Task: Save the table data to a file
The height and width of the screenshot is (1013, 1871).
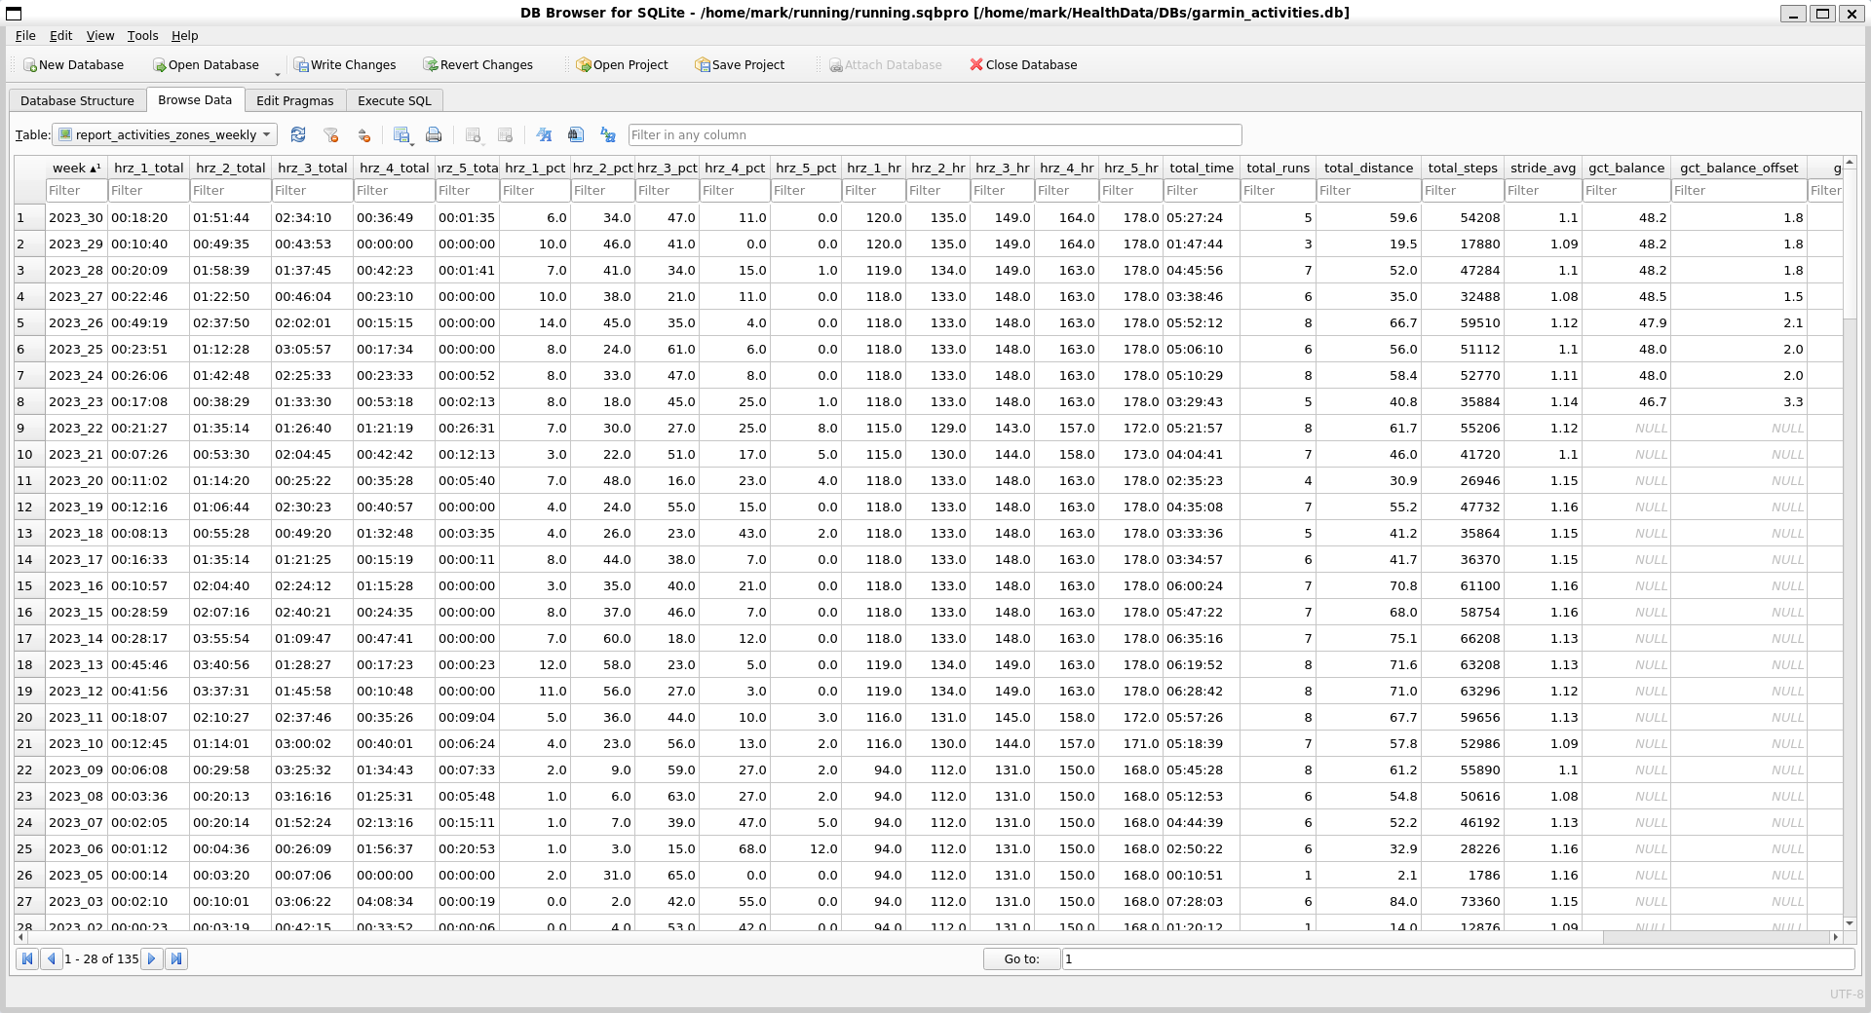Action: (x=400, y=132)
